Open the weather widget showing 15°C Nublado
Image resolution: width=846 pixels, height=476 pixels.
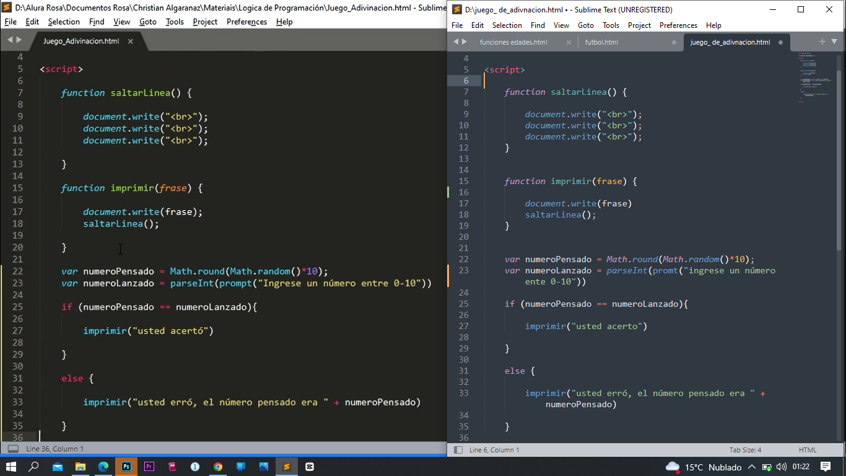[x=704, y=467]
